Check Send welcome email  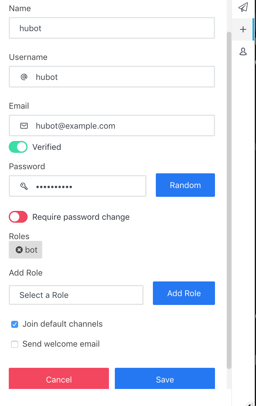click(14, 344)
